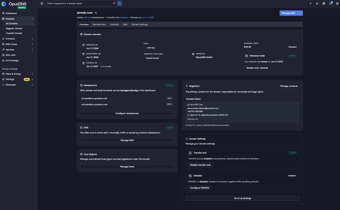Switch to the Overview tab
Image resolution: width=340 pixels, height=210 pixels.
click(x=84, y=24)
